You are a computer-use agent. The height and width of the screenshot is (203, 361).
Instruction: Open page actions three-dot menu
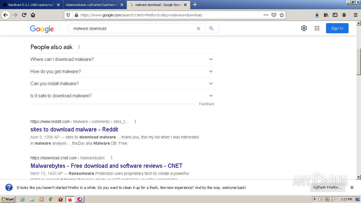pyautogui.click(x=266, y=15)
